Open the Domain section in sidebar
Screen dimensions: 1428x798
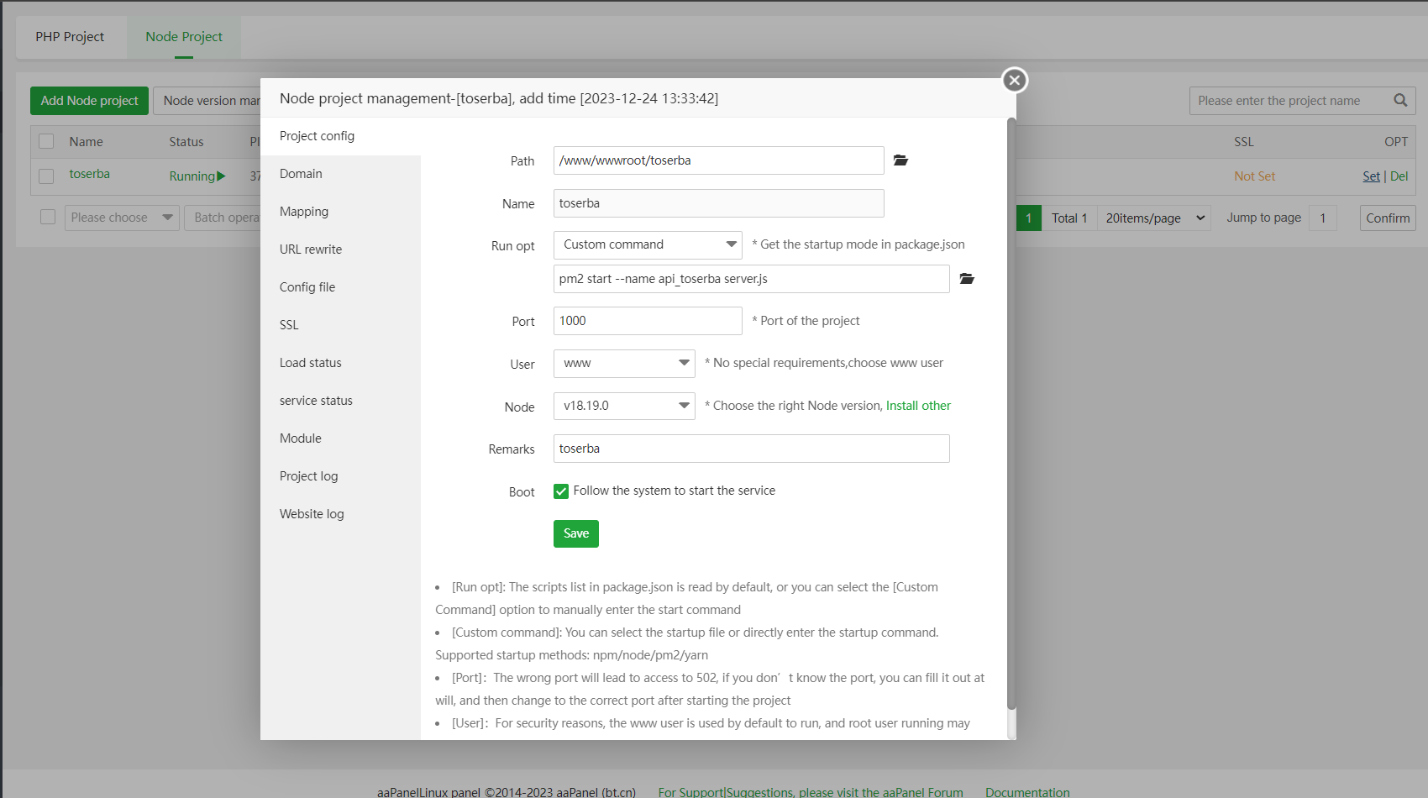pyautogui.click(x=301, y=174)
